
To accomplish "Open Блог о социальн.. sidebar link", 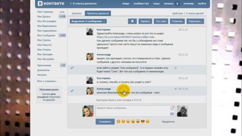I will point(47,81).
